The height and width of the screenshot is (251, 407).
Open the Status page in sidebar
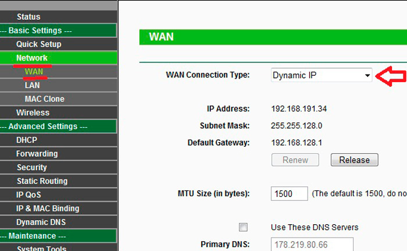click(x=28, y=17)
